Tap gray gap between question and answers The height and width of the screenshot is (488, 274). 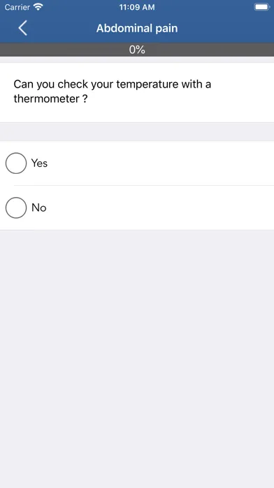[137, 132]
